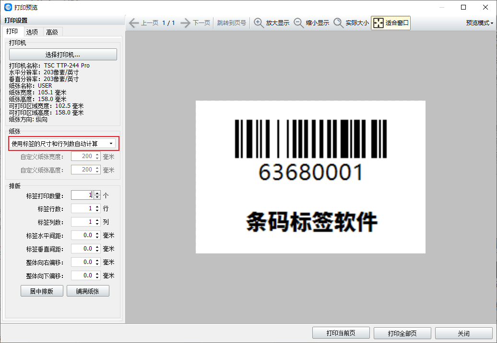Click the 自定义纸张高度 input field
Image resolution: width=497 pixels, height=343 pixels.
coord(83,170)
